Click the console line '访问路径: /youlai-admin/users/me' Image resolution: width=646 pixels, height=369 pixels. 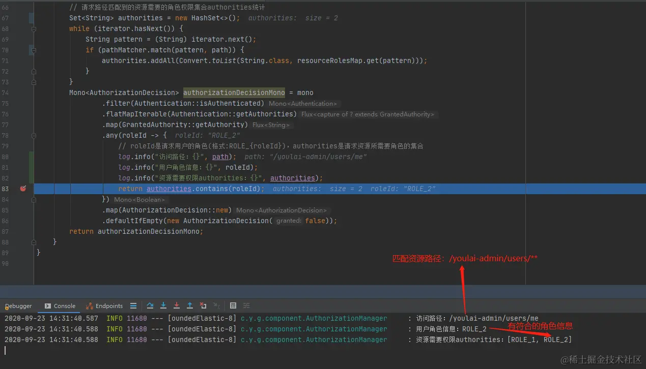pyautogui.click(x=477, y=319)
